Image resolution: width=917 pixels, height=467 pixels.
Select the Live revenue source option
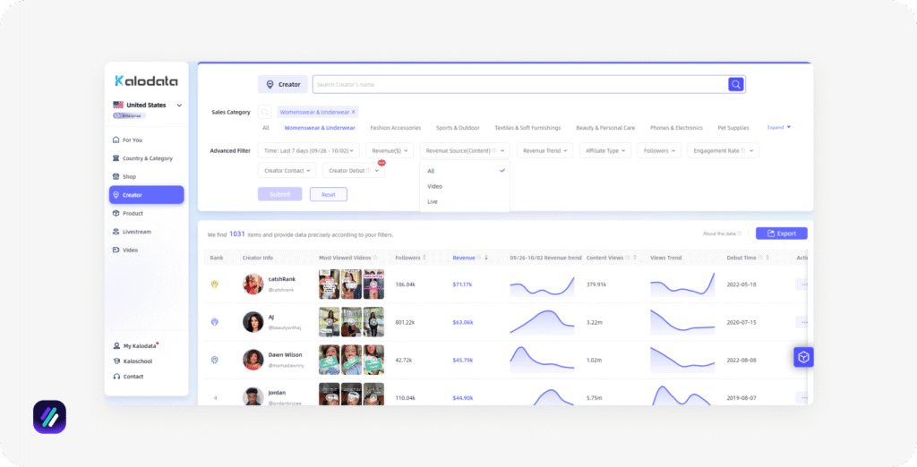pyautogui.click(x=433, y=202)
